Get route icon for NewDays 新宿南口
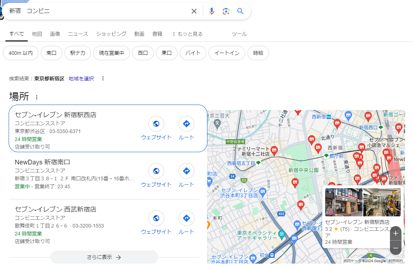 pyautogui.click(x=186, y=171)
